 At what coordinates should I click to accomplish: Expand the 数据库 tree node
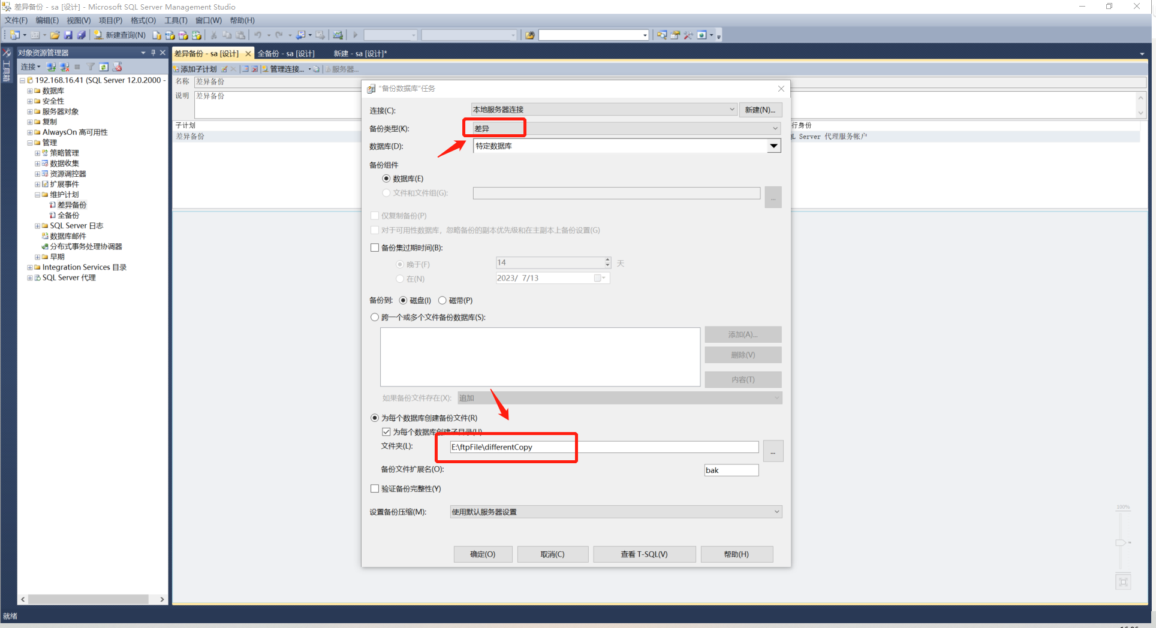pyautogui.click(x=29, y=91)
